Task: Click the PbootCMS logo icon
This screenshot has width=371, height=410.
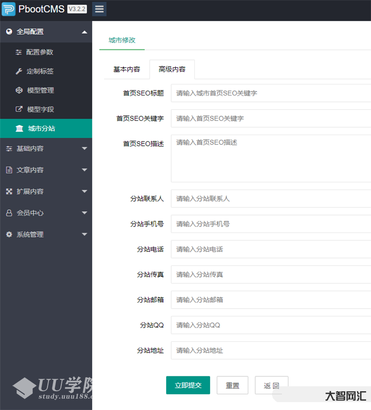Action: (8, 9)
